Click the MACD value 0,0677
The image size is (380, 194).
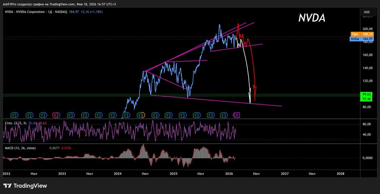pyautogui.click(x=54, y=148)
